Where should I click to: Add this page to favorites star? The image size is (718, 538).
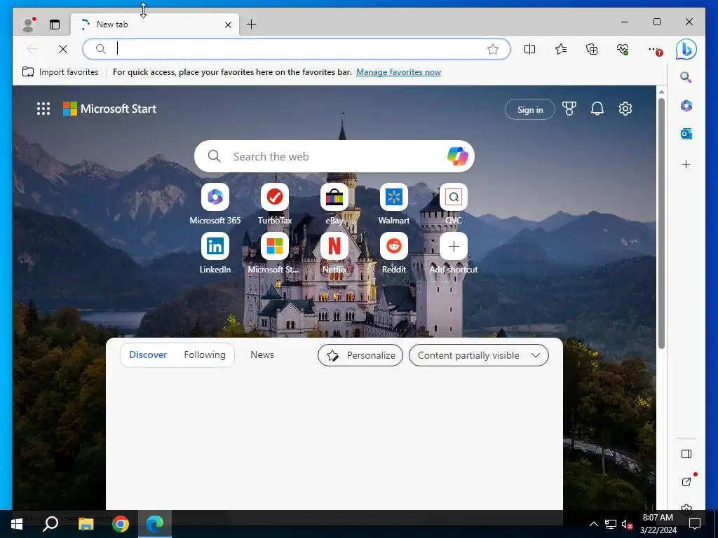[493, 49]
